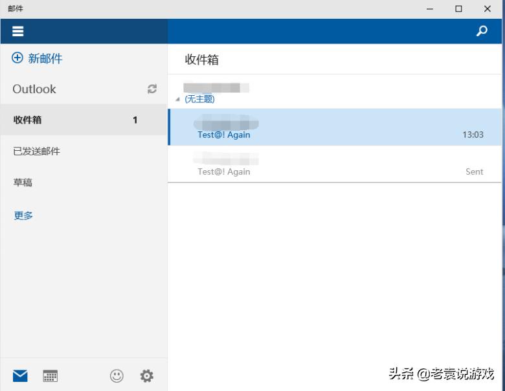Send feedback with smiley face icon
This screenshot has width=505, height=391.
click(x=117, y=375)
